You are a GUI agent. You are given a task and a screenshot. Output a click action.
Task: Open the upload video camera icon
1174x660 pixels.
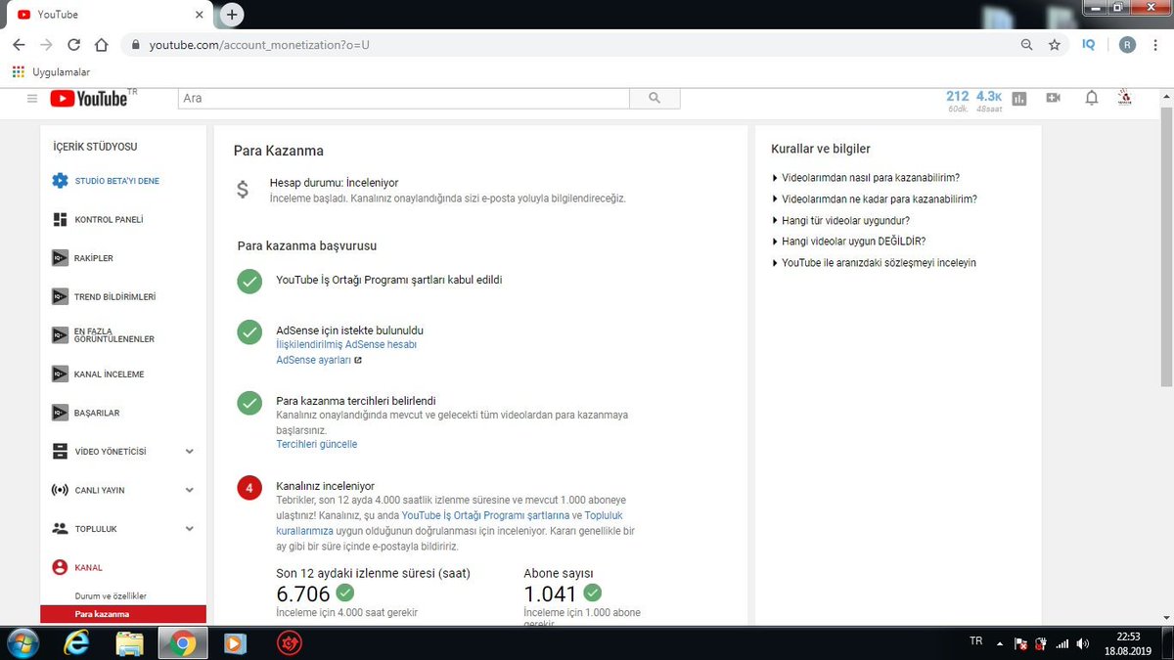(x=1053, y=98)
